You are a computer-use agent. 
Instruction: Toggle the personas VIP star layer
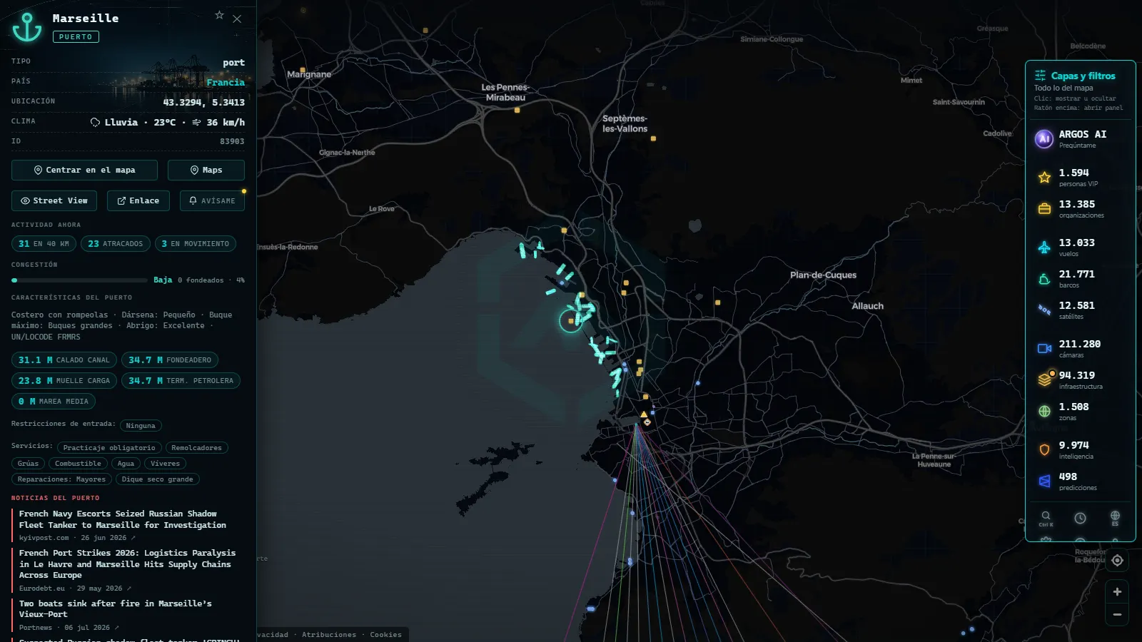tap(1044, 177)
